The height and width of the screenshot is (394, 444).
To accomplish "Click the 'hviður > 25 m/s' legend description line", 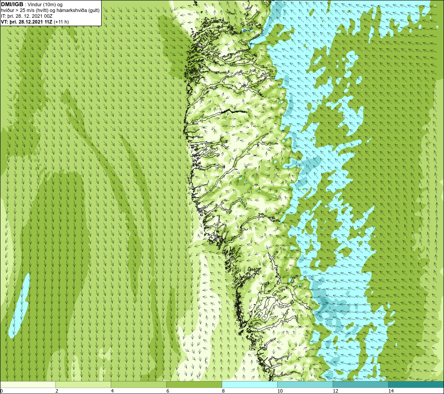I will pos(50,11).
